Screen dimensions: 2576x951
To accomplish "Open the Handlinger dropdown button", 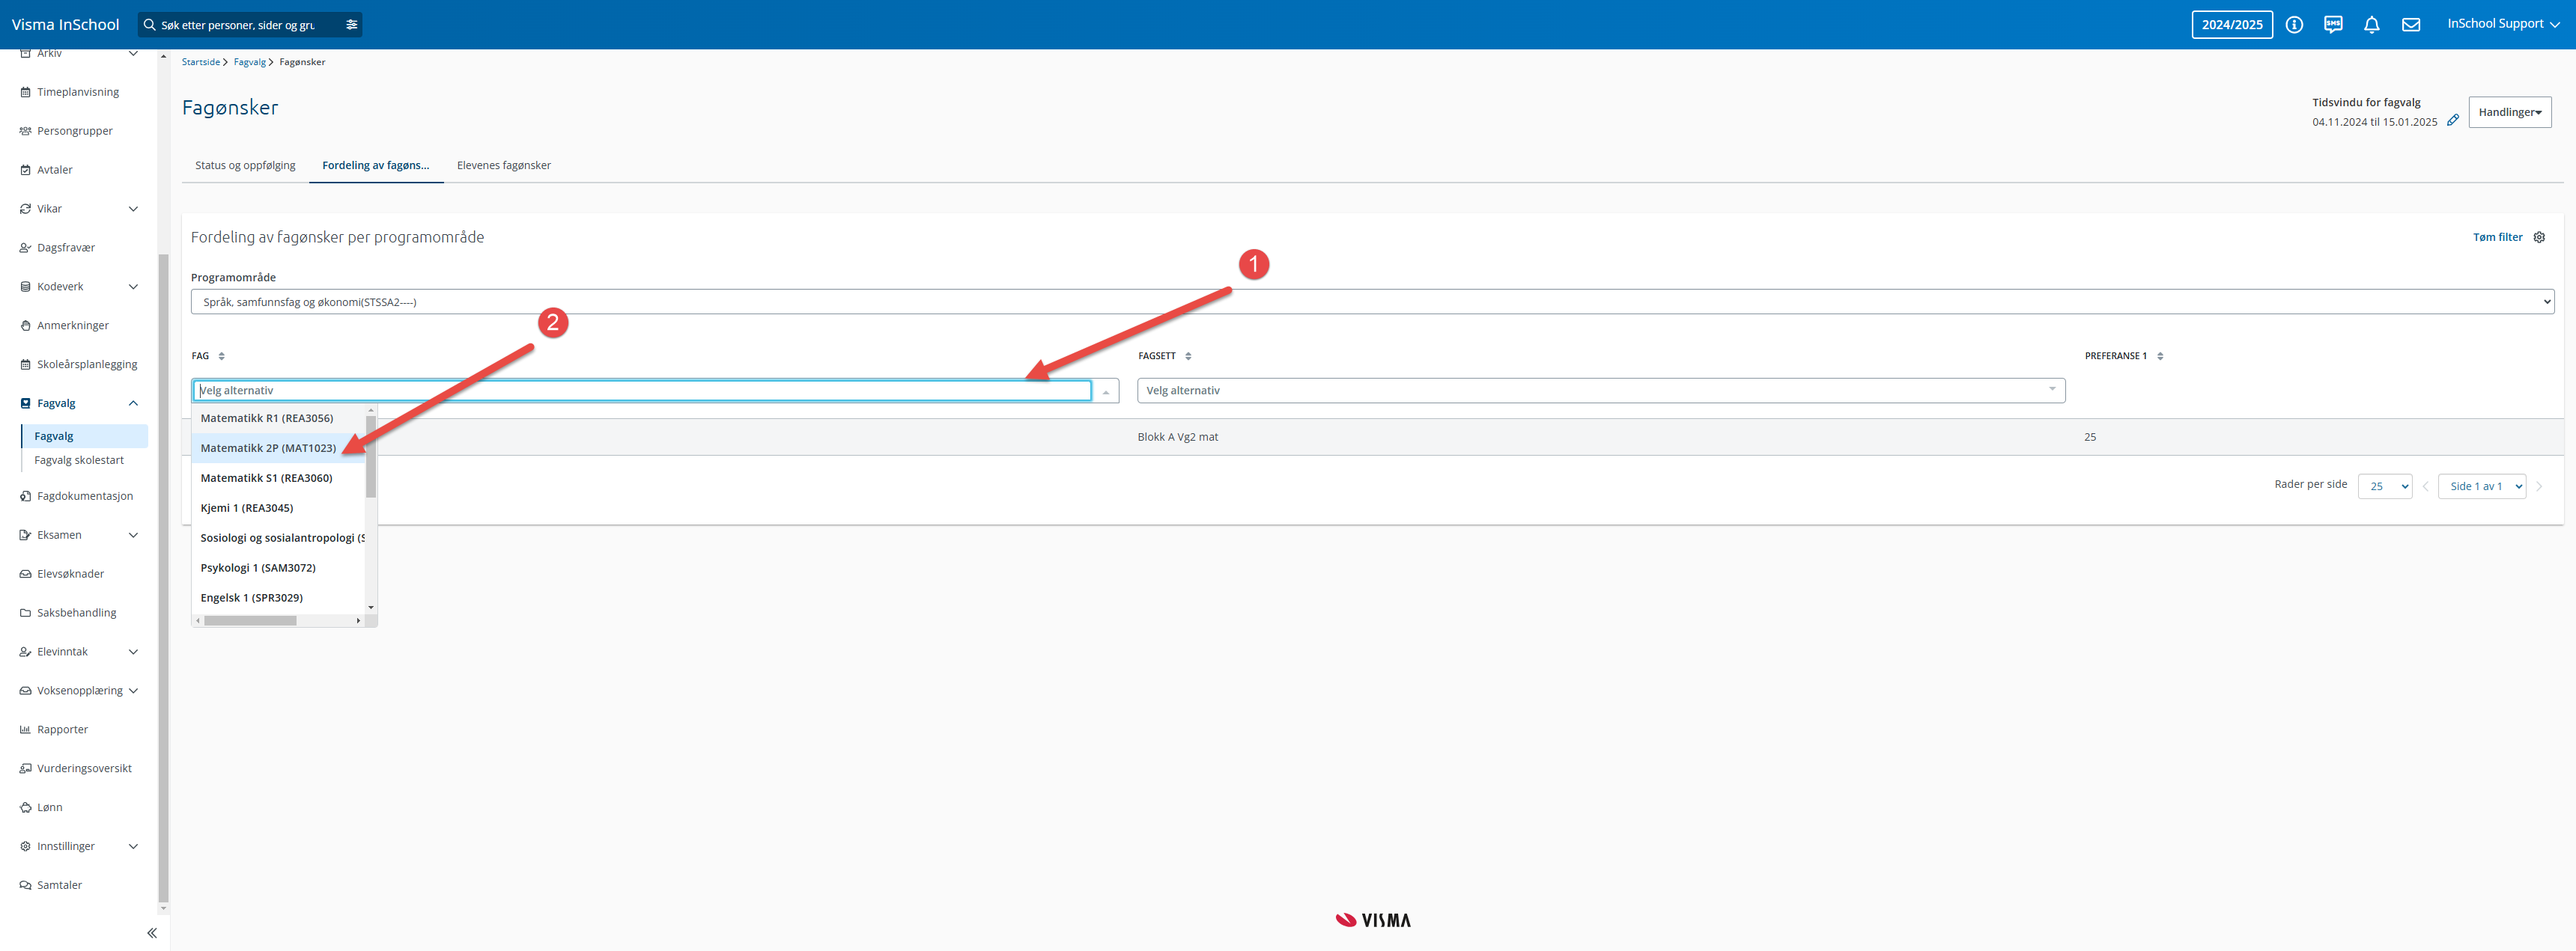I will [x=2509, y=112].
